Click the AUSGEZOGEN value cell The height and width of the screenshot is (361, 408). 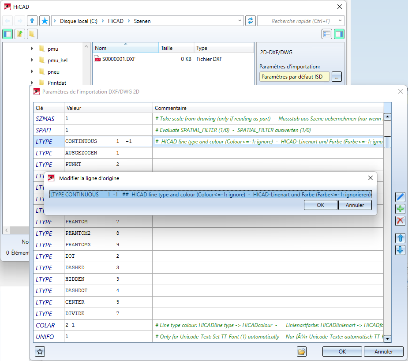108,153
